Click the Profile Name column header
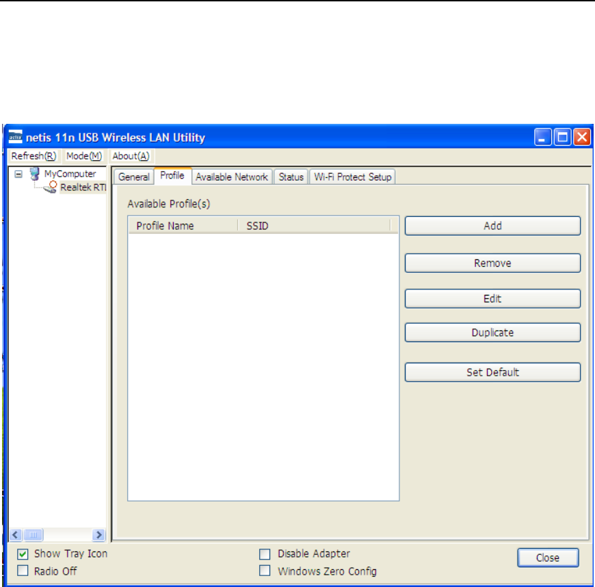This screenshot has height=587, width=595. [183, 226]
